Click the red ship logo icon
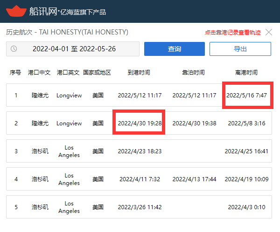280x232 pixels. 16,11
